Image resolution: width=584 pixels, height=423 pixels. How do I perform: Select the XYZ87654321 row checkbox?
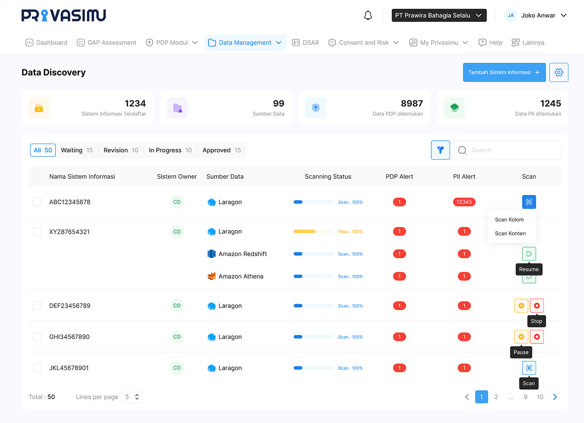[37, 232]
